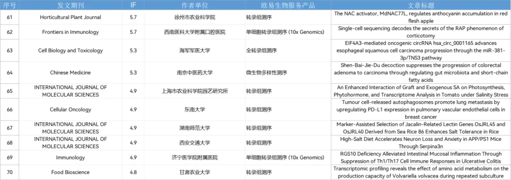Click the 序号 column header
Image resolution: width=511 pixels, height=180 pixels.
point(9,6)
